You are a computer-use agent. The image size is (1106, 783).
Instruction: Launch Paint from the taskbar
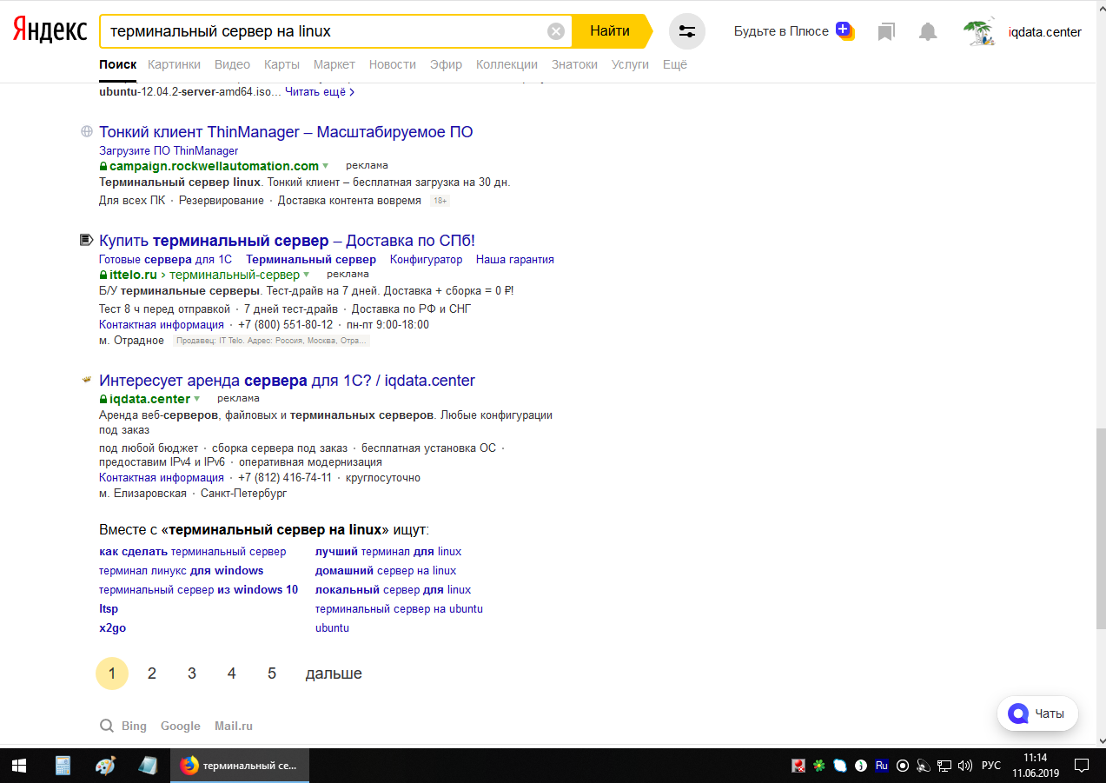click(x=105, y=766)
